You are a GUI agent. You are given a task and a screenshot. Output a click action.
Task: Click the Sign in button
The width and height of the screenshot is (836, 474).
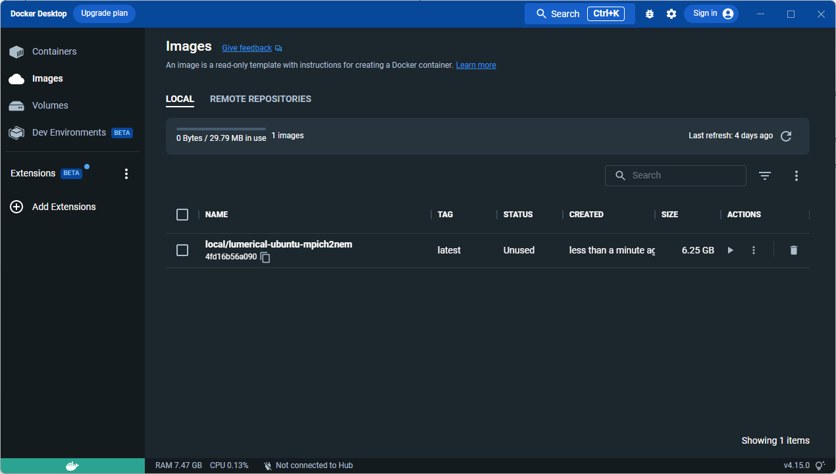tap(711, 14)
